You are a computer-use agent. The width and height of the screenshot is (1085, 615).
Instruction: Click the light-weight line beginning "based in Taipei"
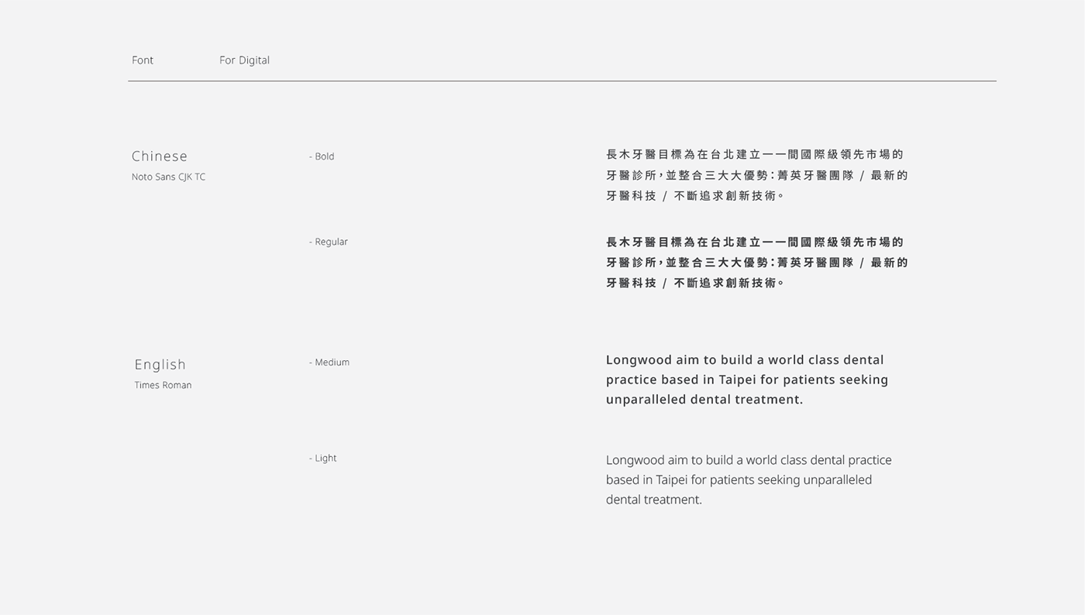tap(739, 480)
